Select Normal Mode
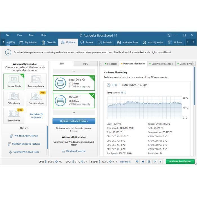The image size is (197, 197). [14, 81]
